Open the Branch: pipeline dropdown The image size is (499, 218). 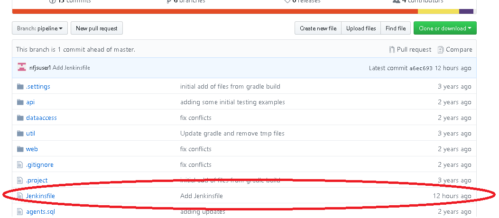coord(40,28)
